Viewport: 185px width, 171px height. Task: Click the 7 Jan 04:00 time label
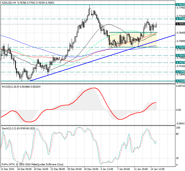[124, 169]
